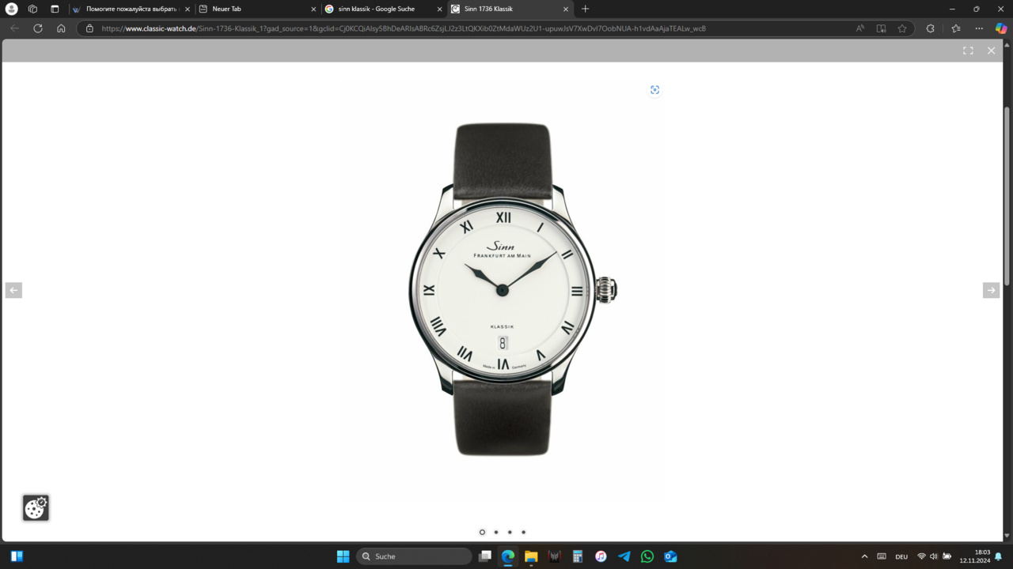Reload the current page
1013x569 pixels.
tap(37, 28)
